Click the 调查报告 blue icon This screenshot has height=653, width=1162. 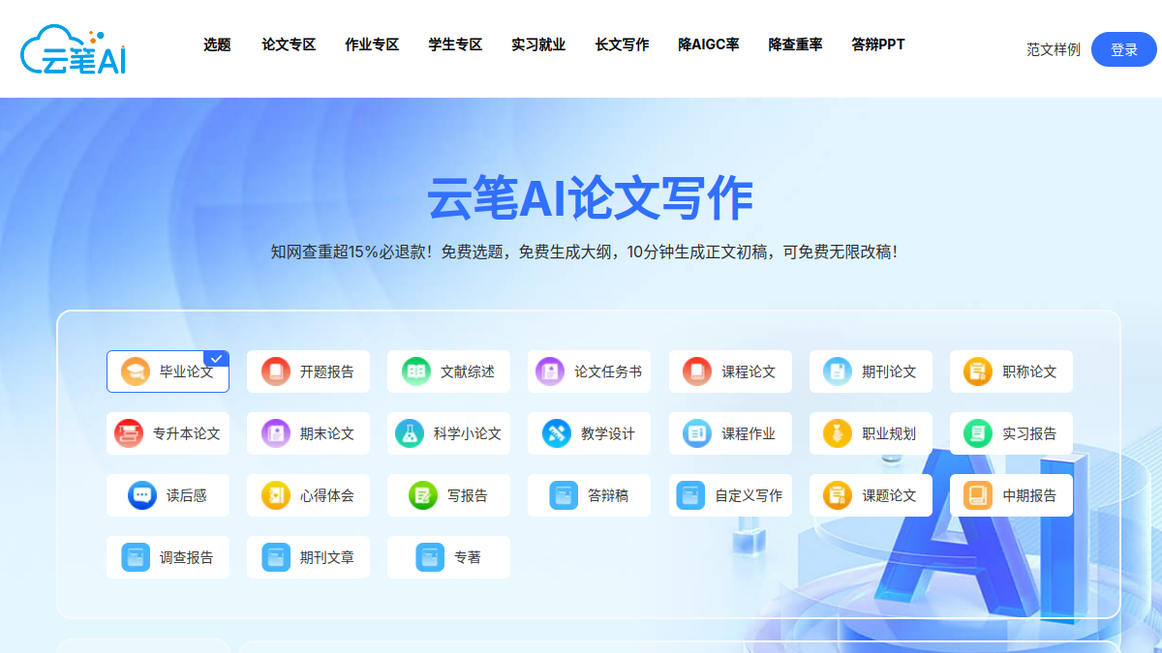coord(136,557)
